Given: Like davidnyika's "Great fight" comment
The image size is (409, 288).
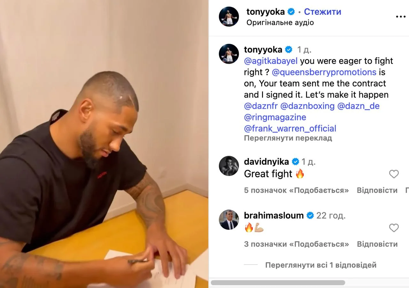Looking at the screenshot, I should (394, 174).
